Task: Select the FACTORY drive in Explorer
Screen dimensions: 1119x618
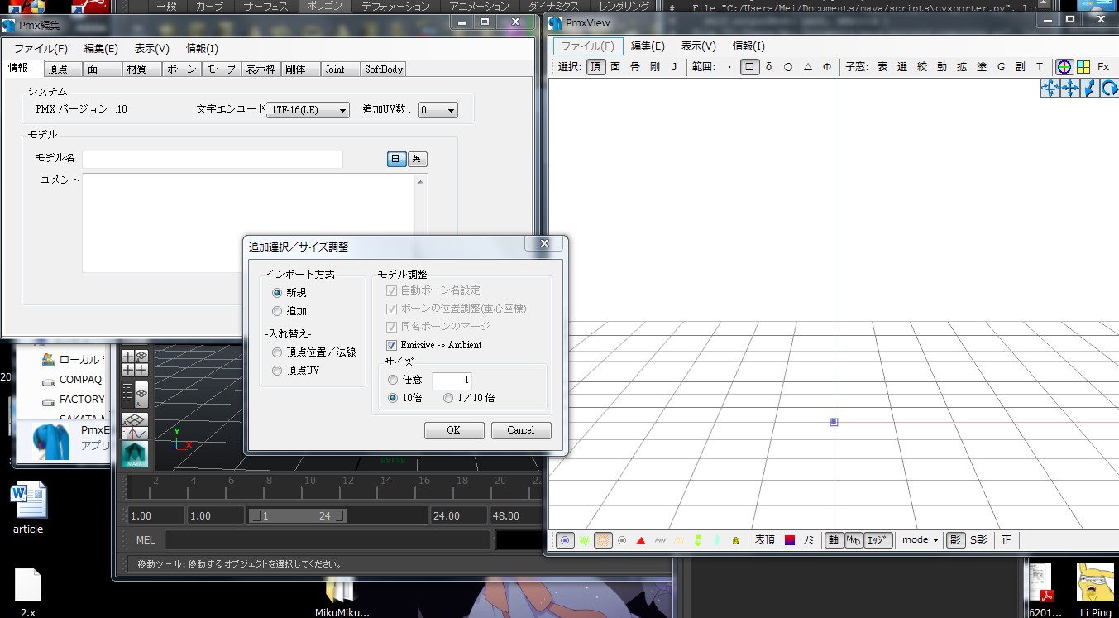Action: point(73,399)
